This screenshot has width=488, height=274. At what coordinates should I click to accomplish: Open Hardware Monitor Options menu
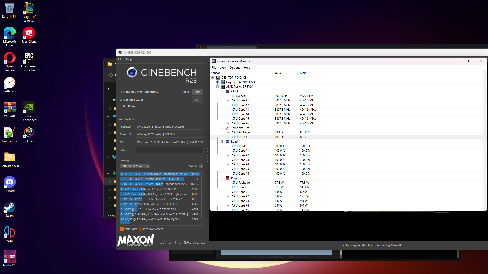tap(235, 68)
